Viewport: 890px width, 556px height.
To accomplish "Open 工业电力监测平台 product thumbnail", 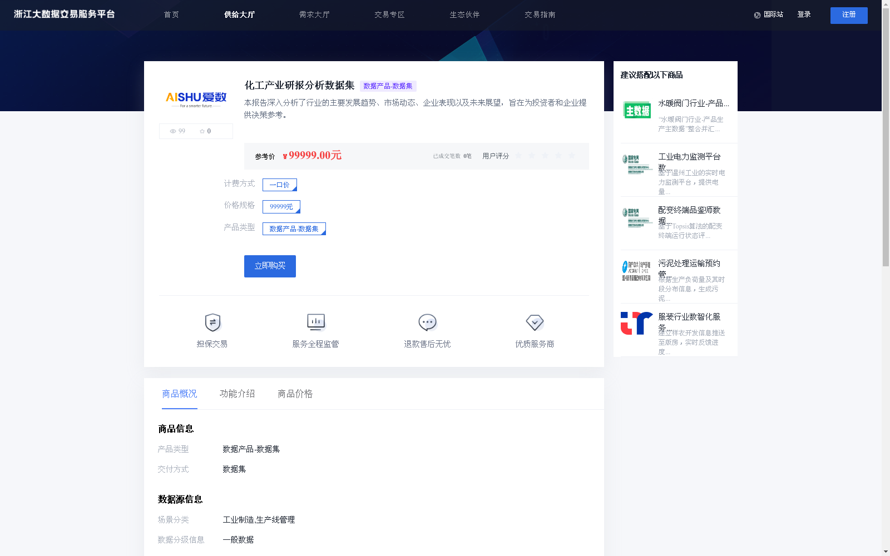I will [x=637, y=164].
